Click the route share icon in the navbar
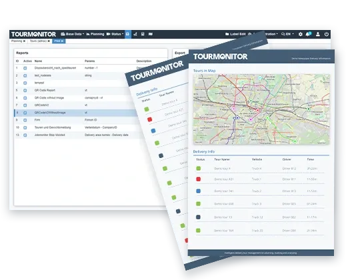This screenshot has width=346, height=280. click(135, 34)
